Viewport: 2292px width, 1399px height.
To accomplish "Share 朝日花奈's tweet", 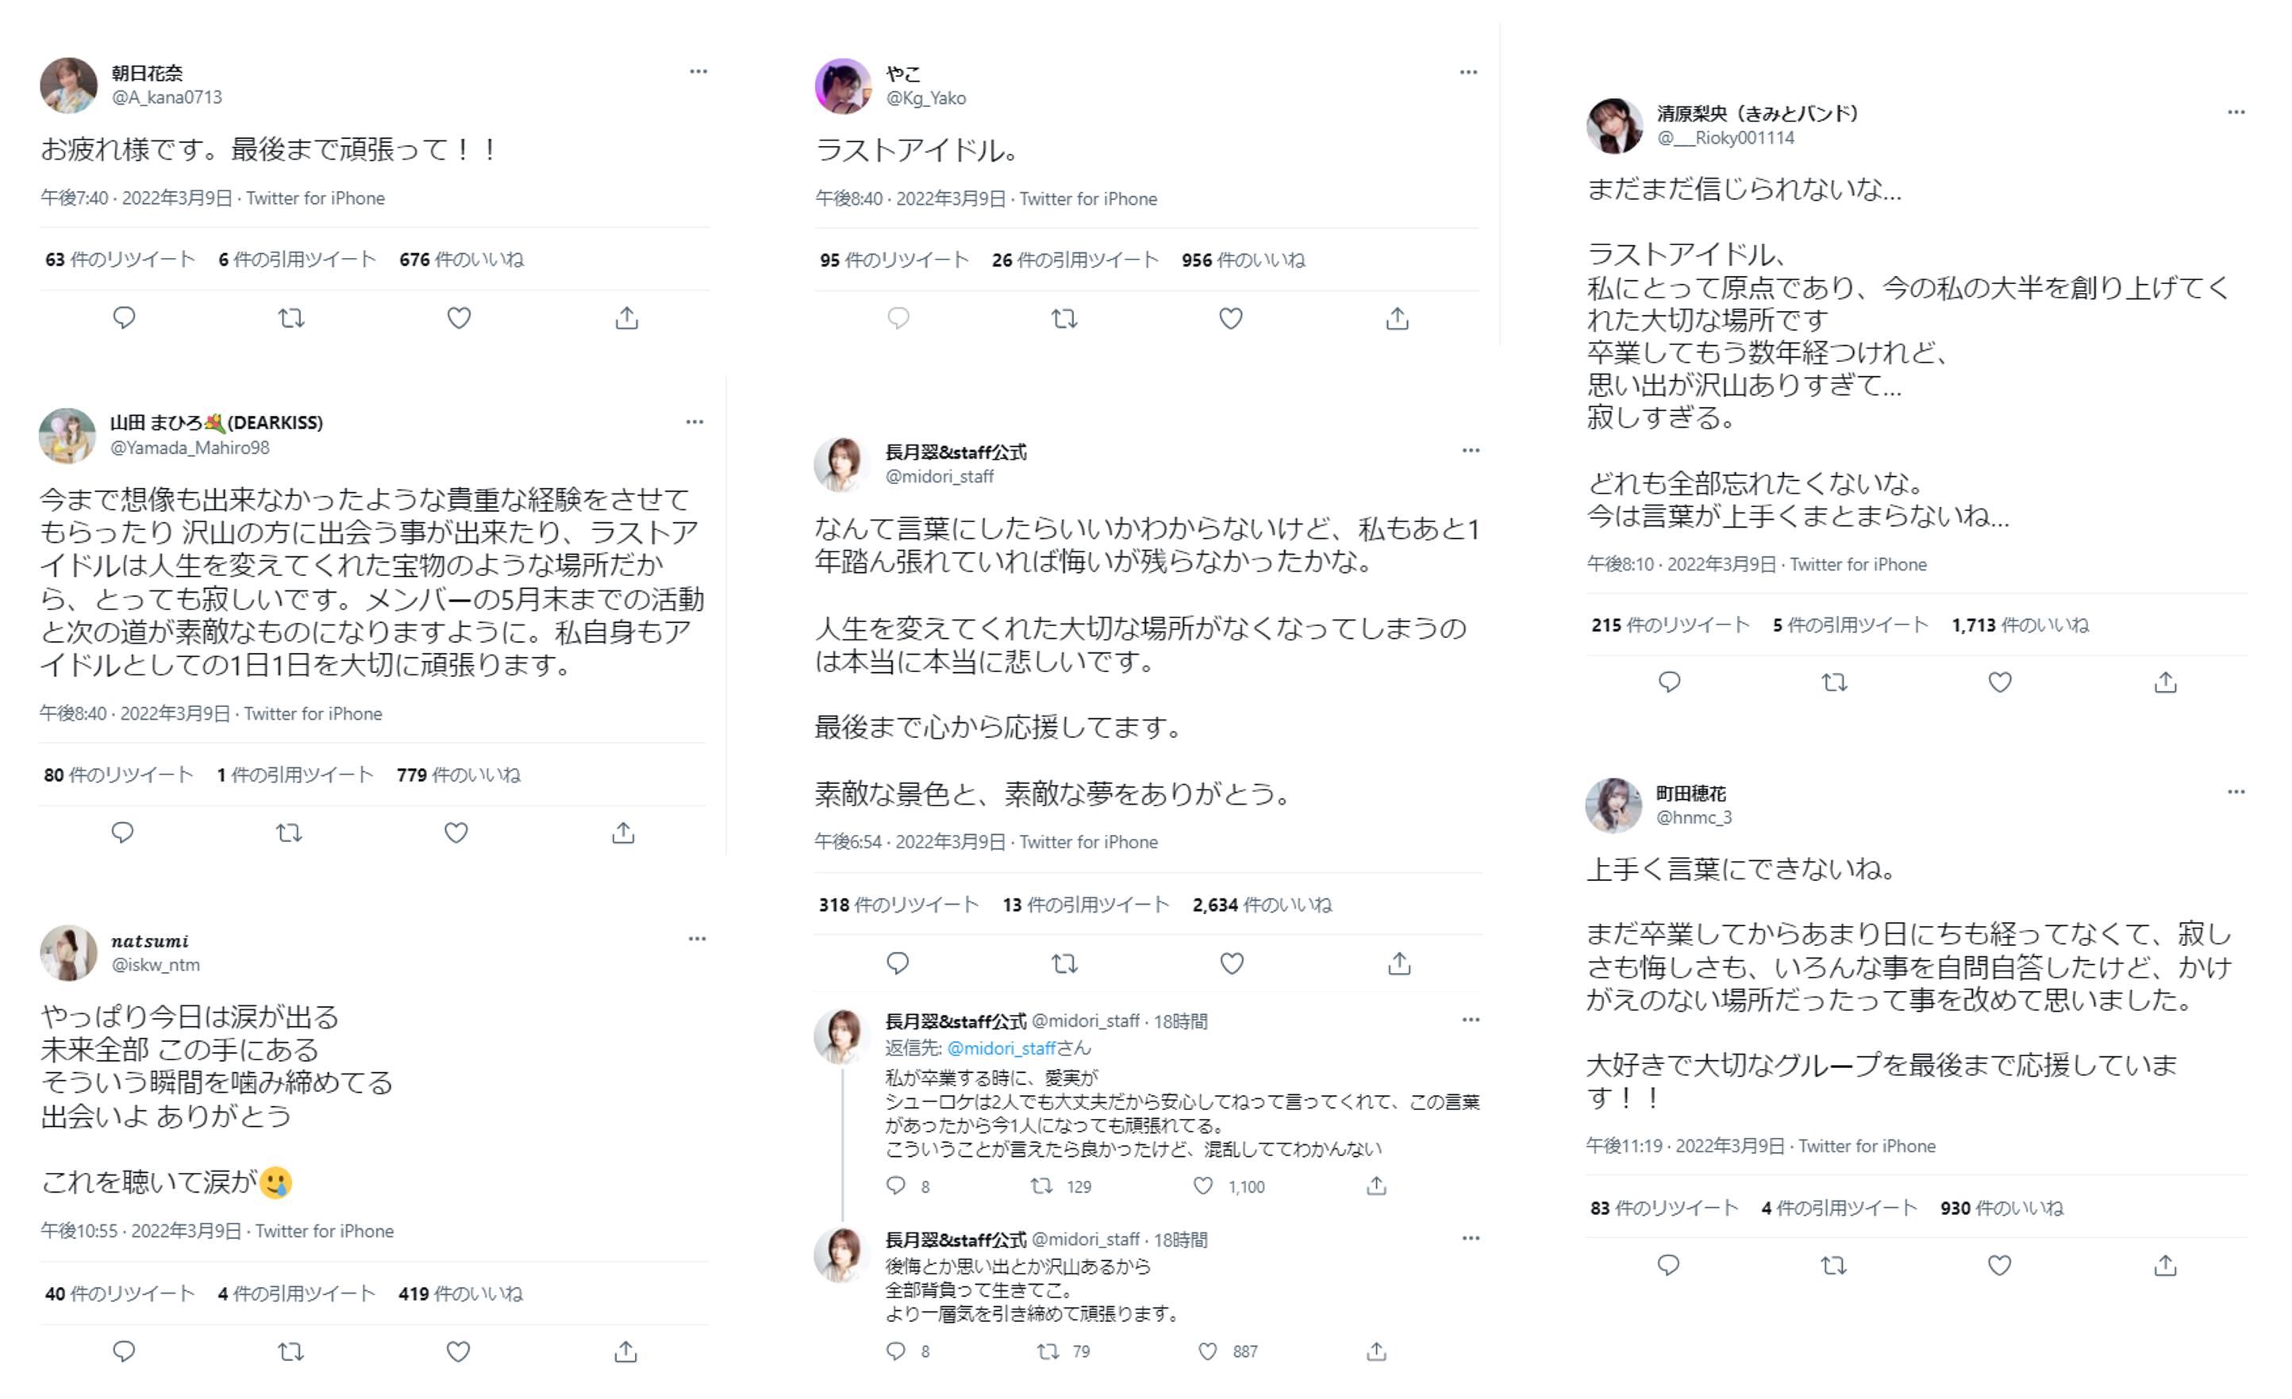I will 627,318.
